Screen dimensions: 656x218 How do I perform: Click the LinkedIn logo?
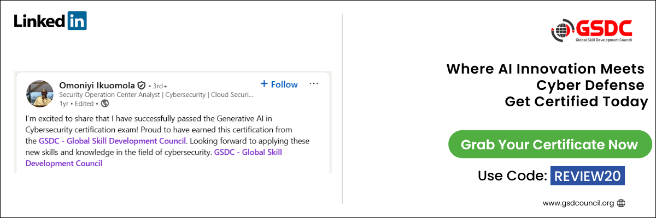[x=50, y=21]
